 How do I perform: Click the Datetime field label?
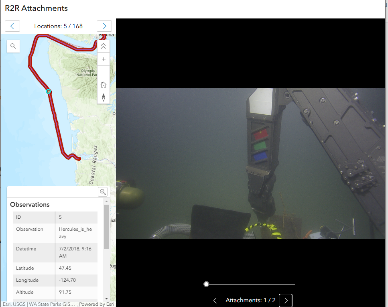coord(26,249)
